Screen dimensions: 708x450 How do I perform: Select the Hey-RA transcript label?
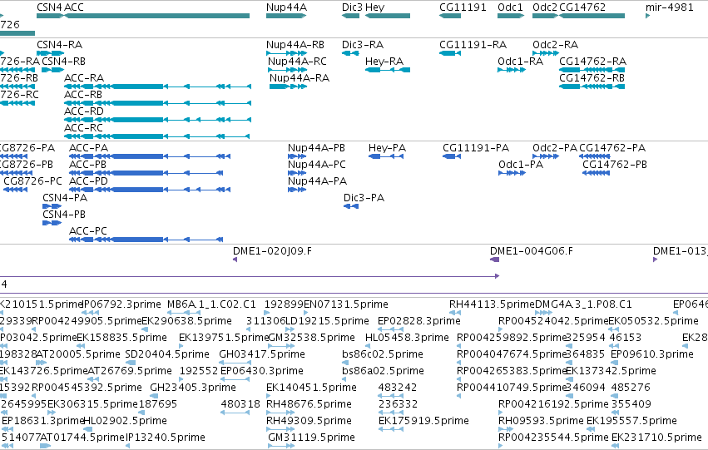click(384, 62)
